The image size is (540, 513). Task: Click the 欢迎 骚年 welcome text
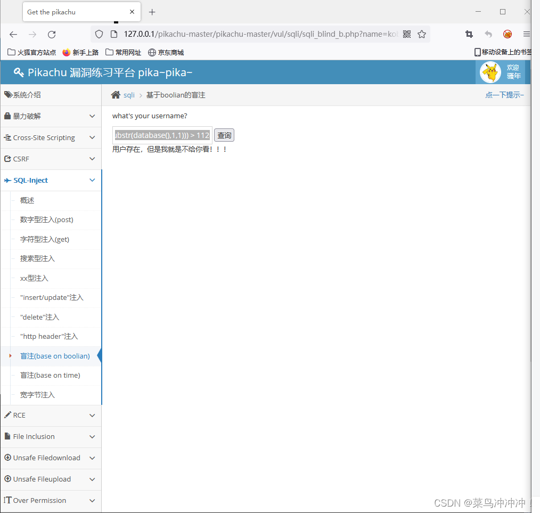(x=513, y=72)
